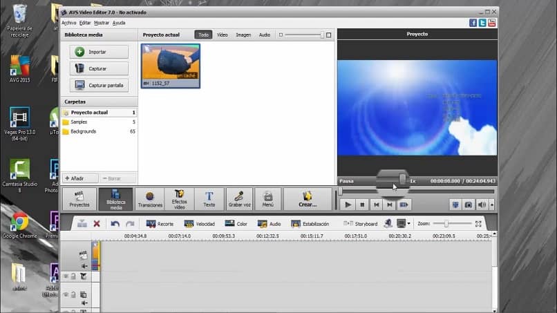Switch to the Audio filter tab

265,35
